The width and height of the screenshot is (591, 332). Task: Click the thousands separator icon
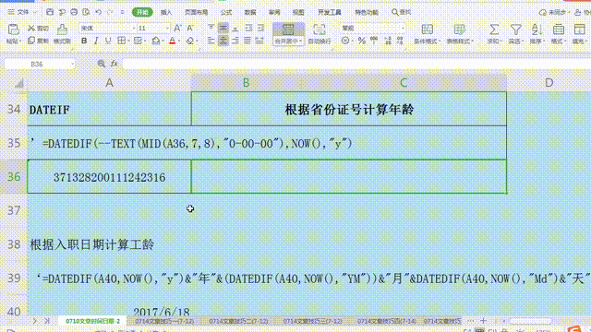click(x=374, y=41)
